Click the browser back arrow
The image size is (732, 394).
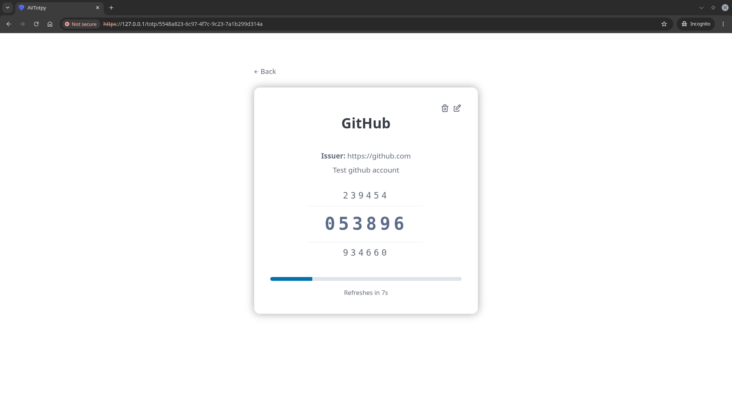click(9, 24)
